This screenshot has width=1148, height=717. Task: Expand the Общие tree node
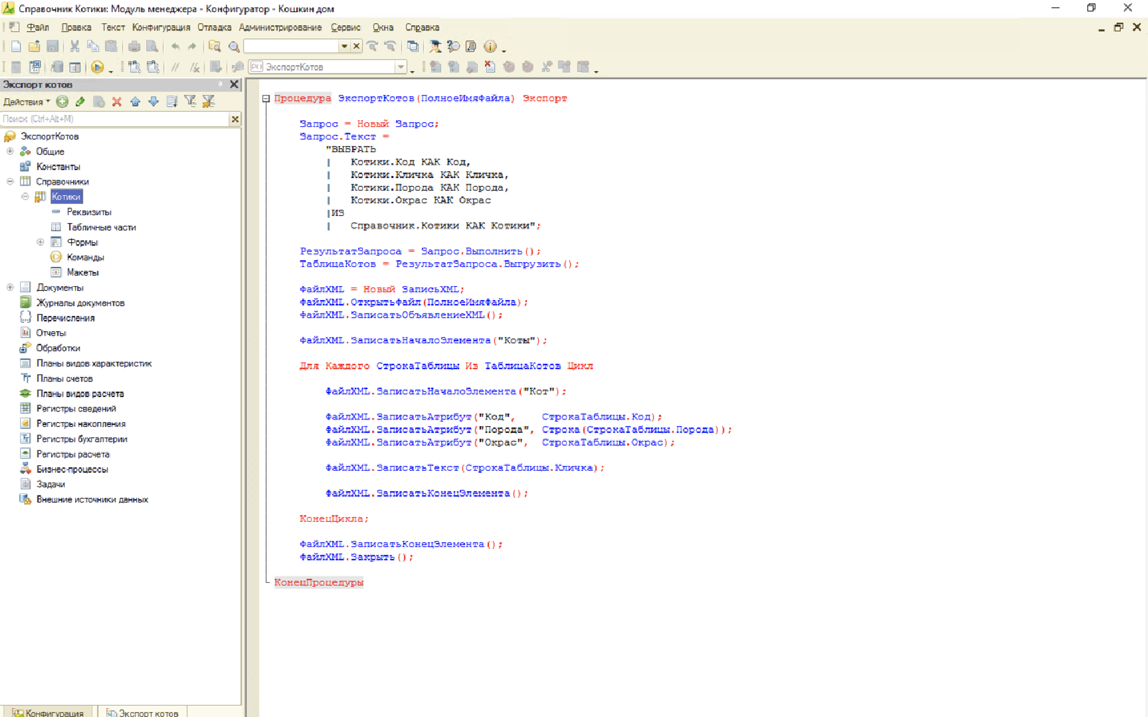10,151
